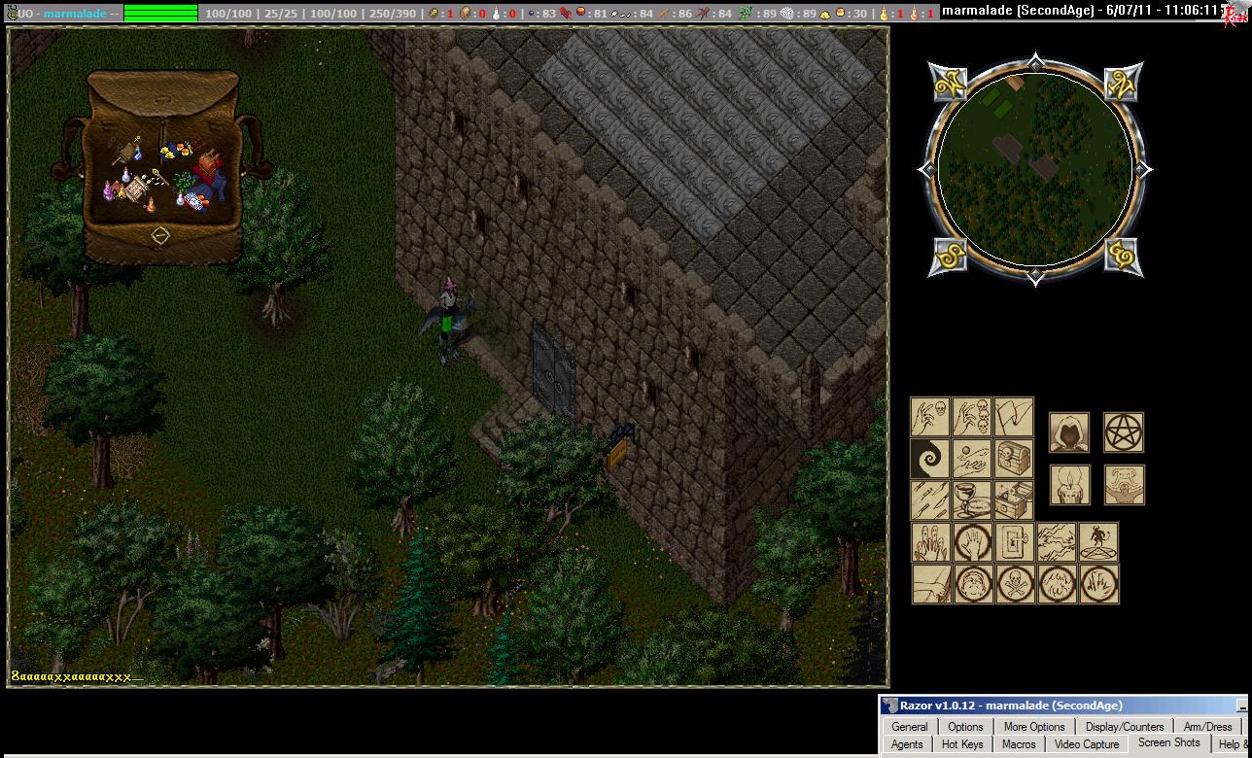Click the hand with three skulls icon
The image size is (1252, 758).
[972, 417]
